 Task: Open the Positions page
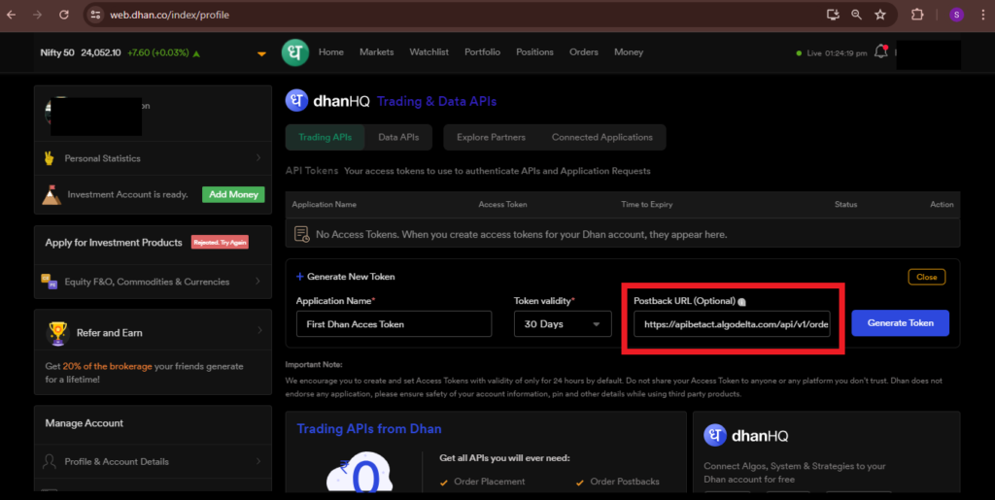534,52
